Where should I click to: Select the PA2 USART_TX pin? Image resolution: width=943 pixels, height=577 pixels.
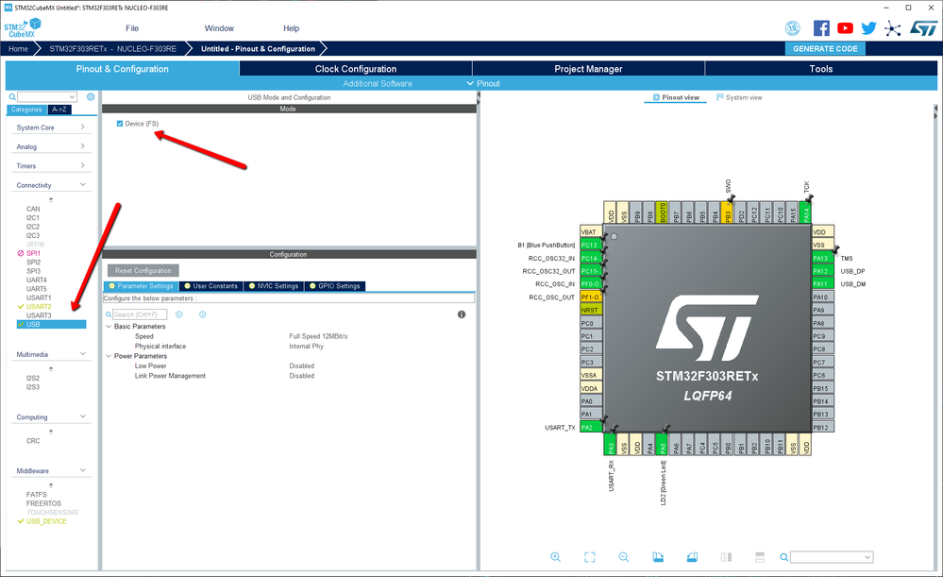click(591, 427)
